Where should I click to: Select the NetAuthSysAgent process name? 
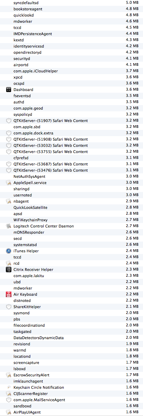click(29, 176)
